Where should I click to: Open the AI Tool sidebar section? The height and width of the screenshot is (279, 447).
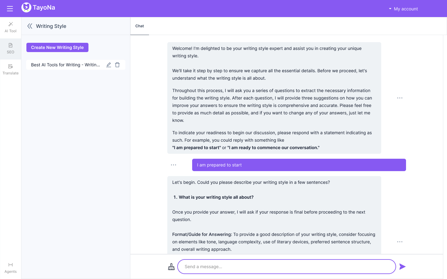tap(11, 27)
